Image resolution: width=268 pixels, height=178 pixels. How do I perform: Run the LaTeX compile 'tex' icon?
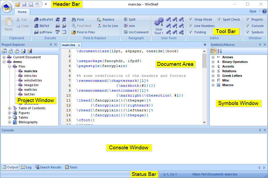coord(58,19)
